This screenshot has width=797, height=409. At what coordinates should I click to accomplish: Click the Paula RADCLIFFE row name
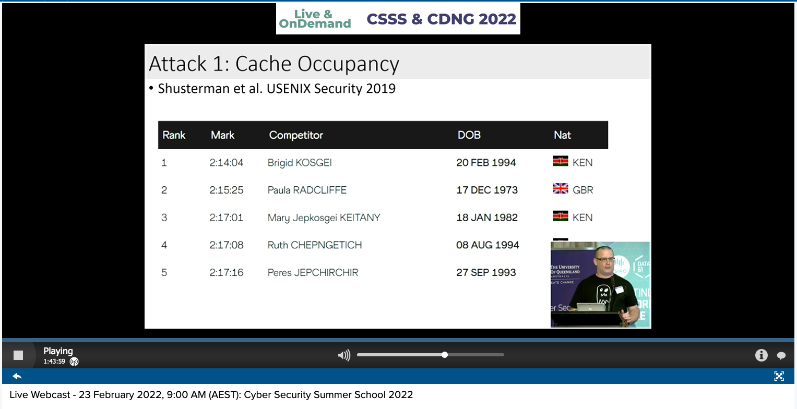tap(307, 190)
